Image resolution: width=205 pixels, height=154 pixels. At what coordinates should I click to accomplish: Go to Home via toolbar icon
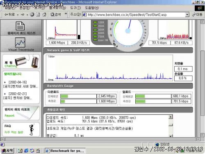click(44, 14)
